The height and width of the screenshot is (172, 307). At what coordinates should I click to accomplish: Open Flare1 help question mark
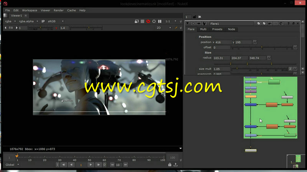(x=288, y=23)
